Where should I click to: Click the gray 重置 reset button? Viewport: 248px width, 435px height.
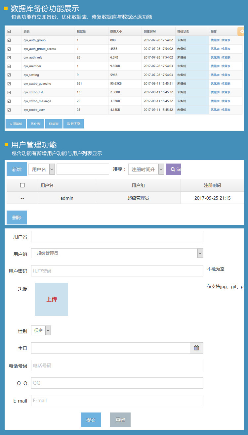[x=120, y=420]
